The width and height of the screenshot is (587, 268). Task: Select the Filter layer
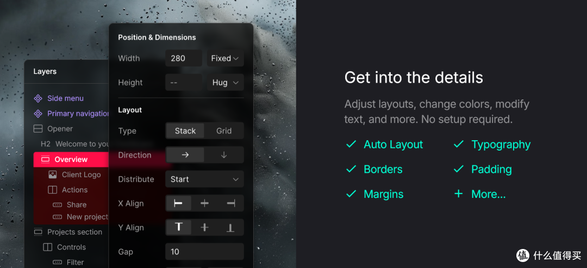[75, 262]
